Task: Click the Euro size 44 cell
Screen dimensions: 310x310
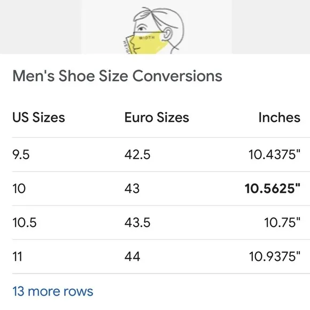Action: (x=132, y=257)
